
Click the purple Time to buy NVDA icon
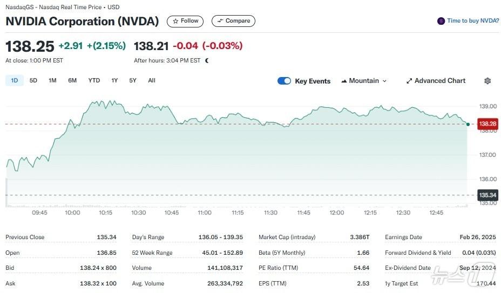click(x=441, y=21)
